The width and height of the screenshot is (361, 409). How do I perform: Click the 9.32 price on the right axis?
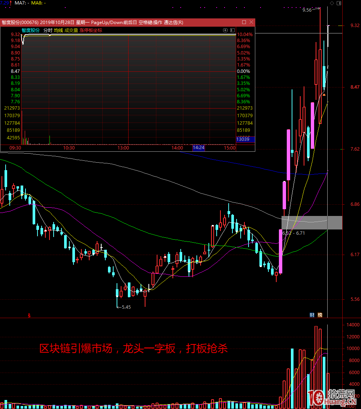355,26
